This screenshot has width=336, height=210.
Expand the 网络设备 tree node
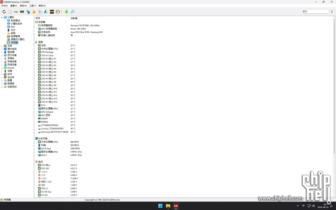point(2,65)
